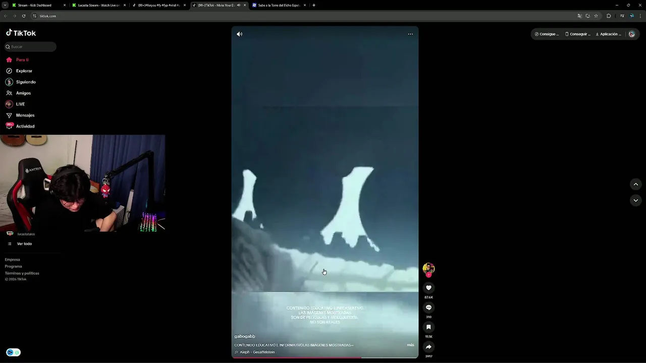Expand the Programa footer section
This screenshot has width=646, height=363.
tap(14, 266)
